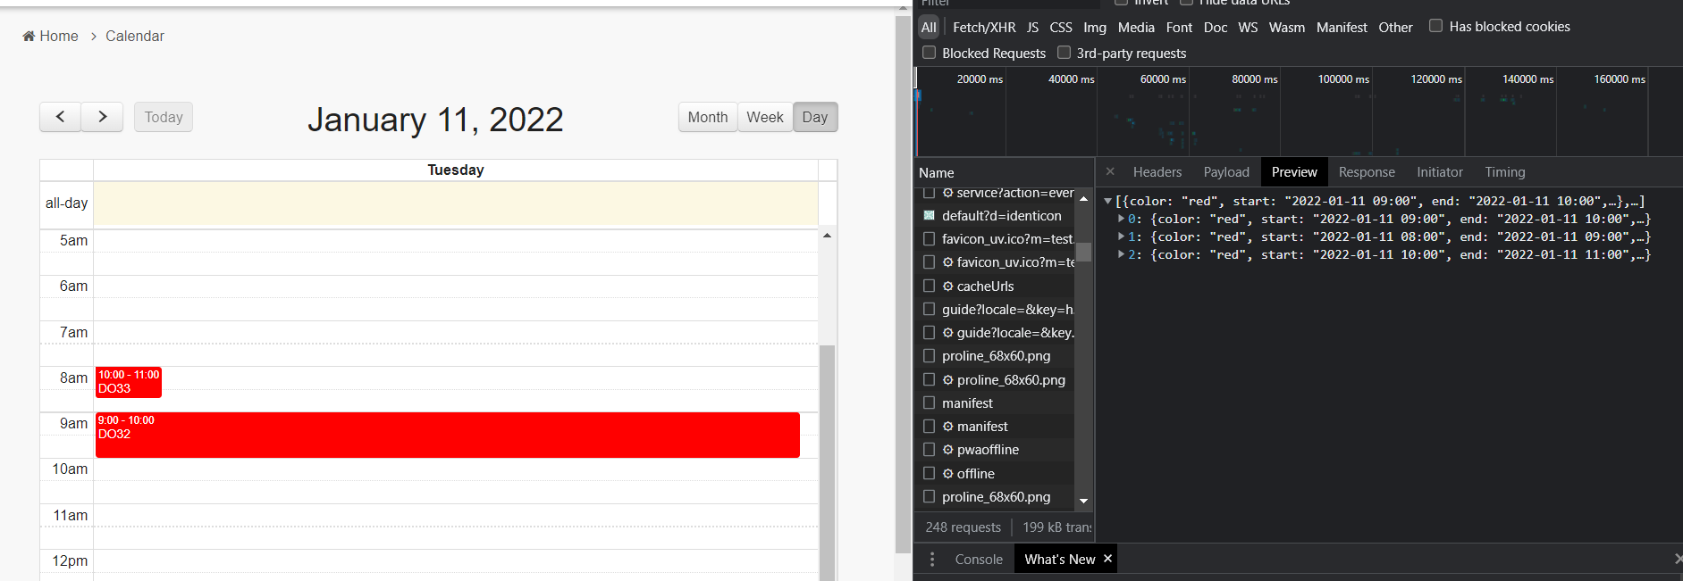1683x581 pixels.
Task: Select the cacheUrls service worker request
Action: coord(985,286)
